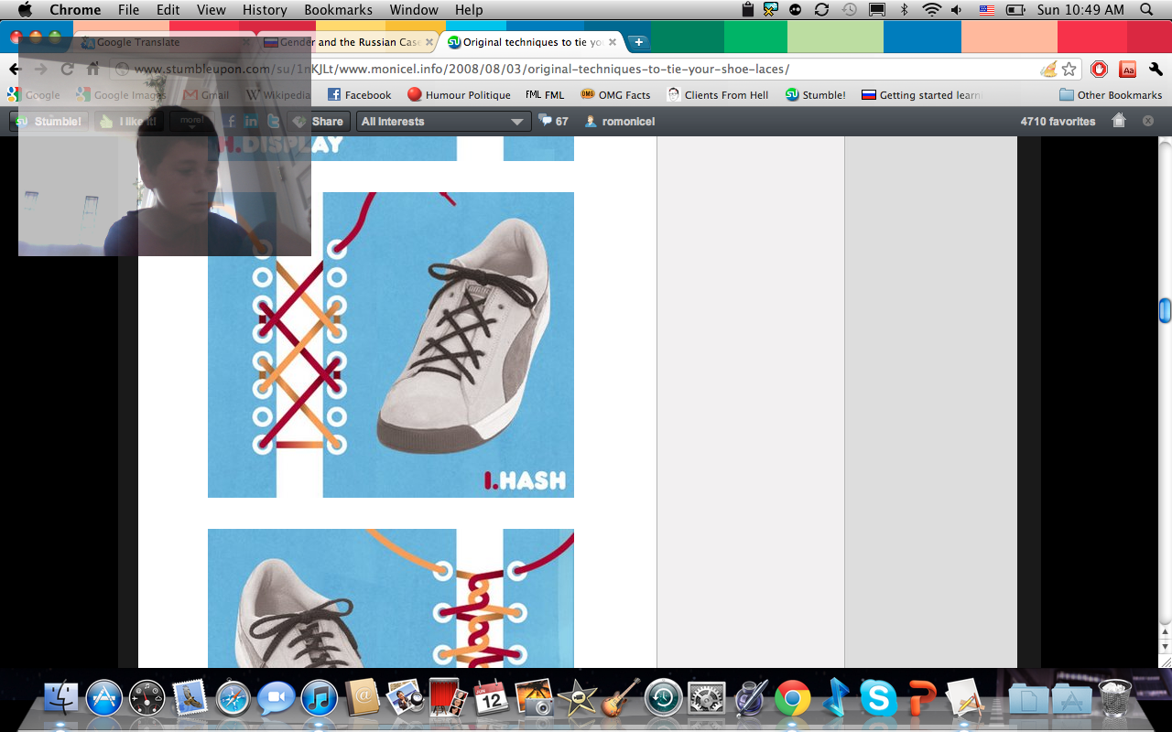Click the US flag input source icon
The width and height of the screenshot is (1172, 732).
[987, 10]
